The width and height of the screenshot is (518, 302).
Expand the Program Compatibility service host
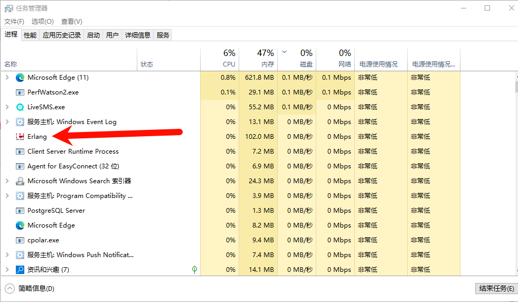7,196
